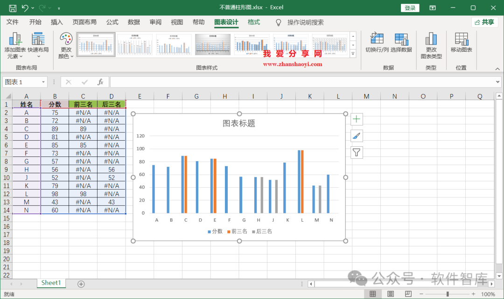The image size is (504, 299).
Task: Expand the Name Box dropdown
Action: coord(43,82)
